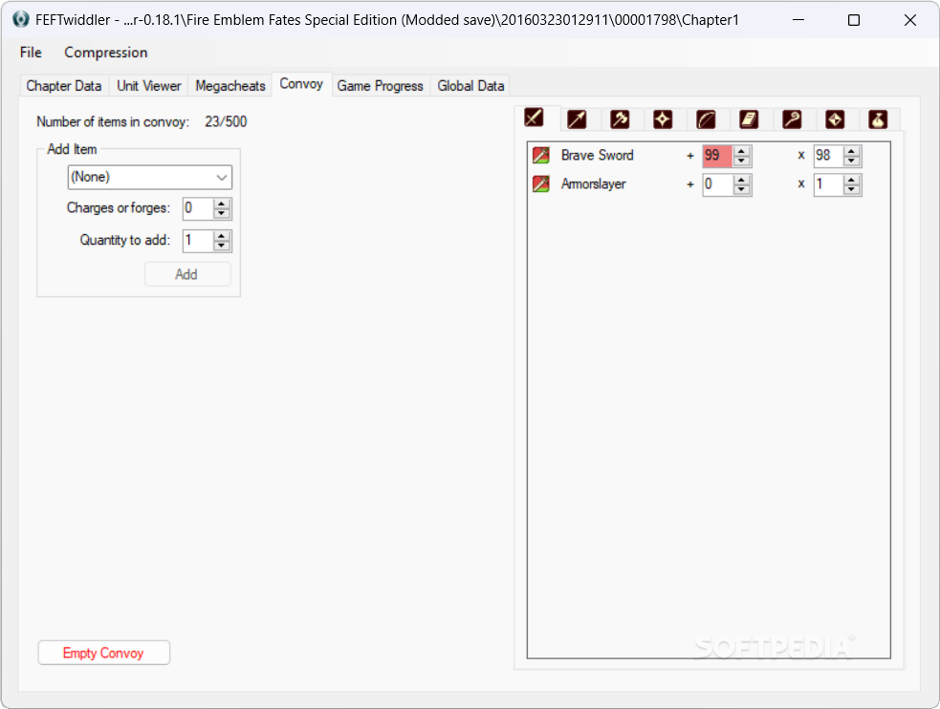Viewport: 940px width, 709px height.
Task: Click the Add button
Action: click(187, 274)
